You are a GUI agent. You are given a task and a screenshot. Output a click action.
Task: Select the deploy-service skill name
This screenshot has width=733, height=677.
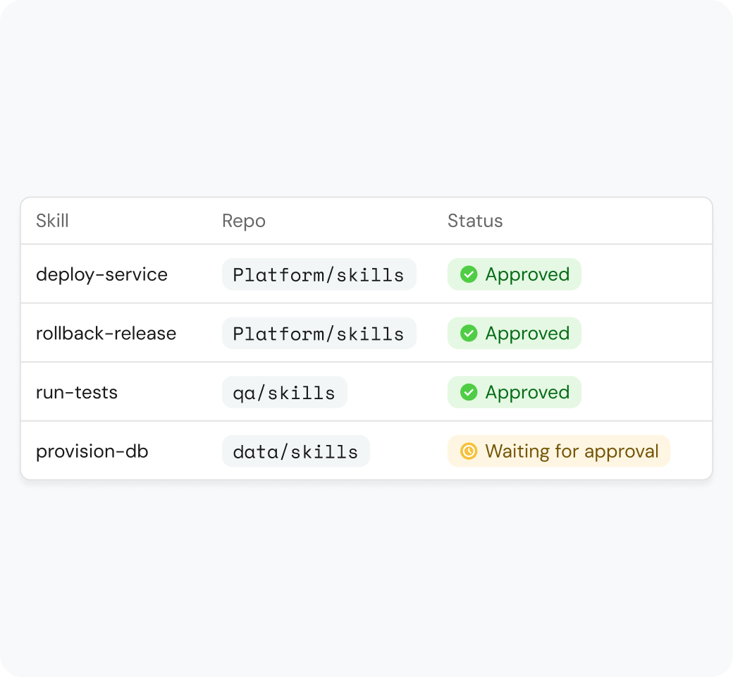click(x=101, y=274)
